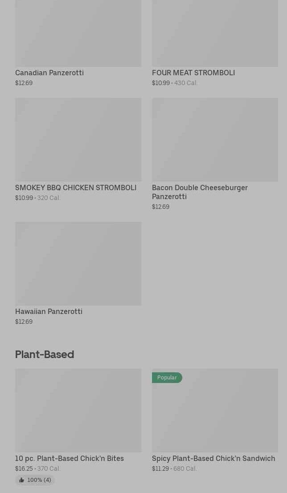
Task: Tap the 10 pc. Plant-Based Chick'n Bites image
Action: (78, 410)
